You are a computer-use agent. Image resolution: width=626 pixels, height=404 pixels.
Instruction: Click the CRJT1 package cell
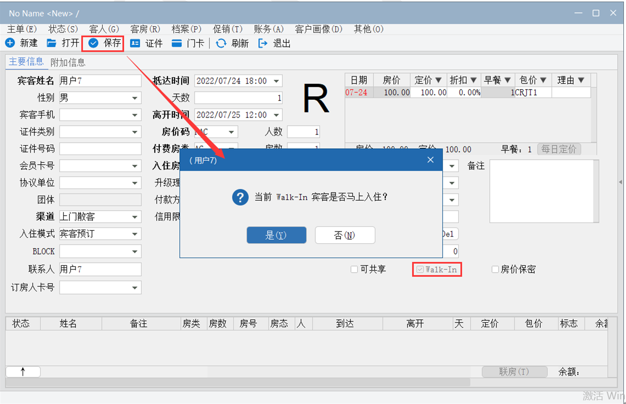[533, 92]
